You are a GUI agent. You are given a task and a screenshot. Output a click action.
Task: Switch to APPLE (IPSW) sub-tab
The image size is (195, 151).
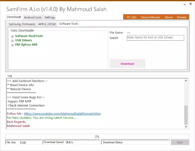[47, 24]
